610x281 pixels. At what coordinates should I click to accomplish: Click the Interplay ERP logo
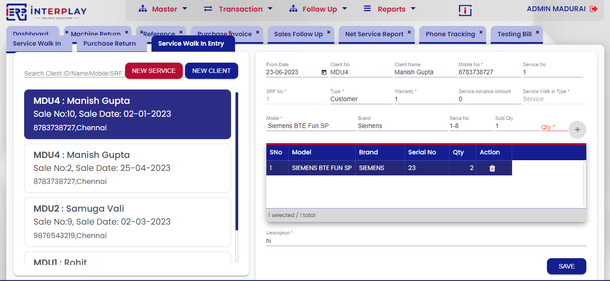pos(46,13)
